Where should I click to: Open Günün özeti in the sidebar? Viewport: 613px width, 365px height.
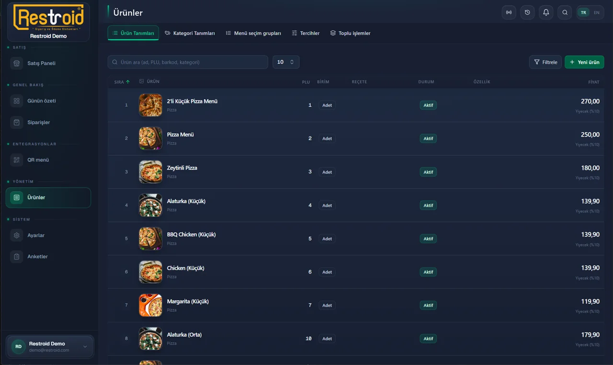point(48,101)
